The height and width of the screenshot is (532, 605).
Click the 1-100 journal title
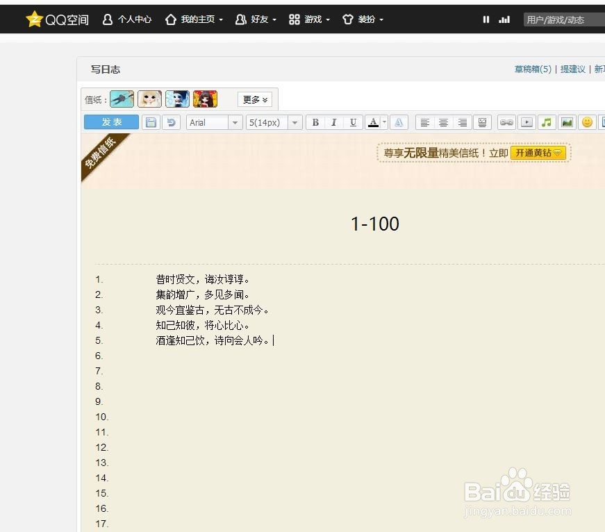click(x=374, y=224)
